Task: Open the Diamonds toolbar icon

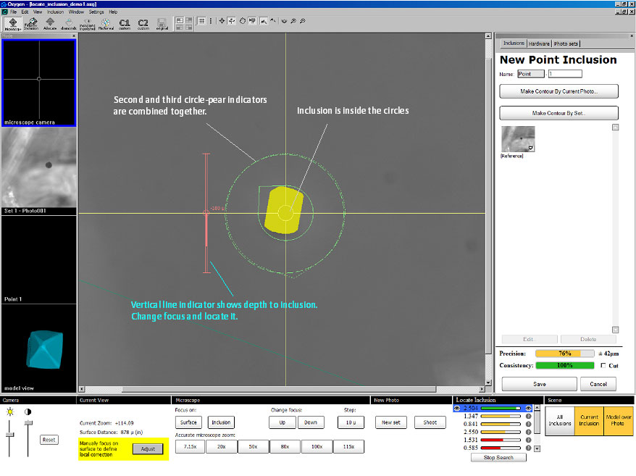Action: tap(68, 23)
